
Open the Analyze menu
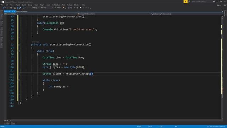pos(69,5)
